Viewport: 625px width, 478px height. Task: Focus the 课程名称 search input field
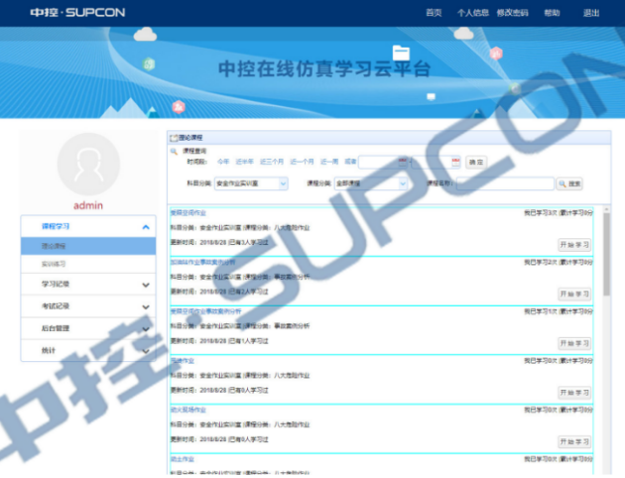[505, 183]
